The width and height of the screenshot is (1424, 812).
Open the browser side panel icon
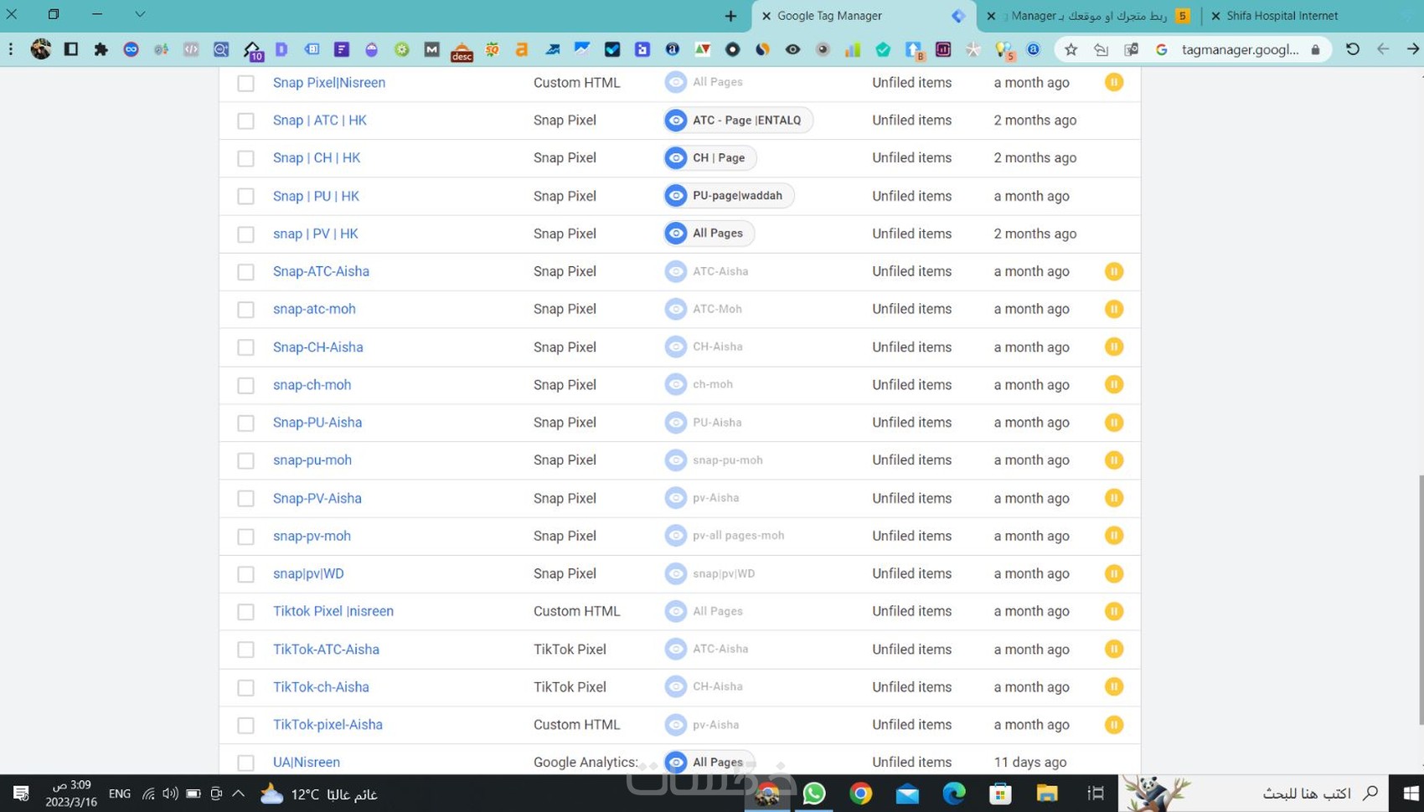(71, 49)
